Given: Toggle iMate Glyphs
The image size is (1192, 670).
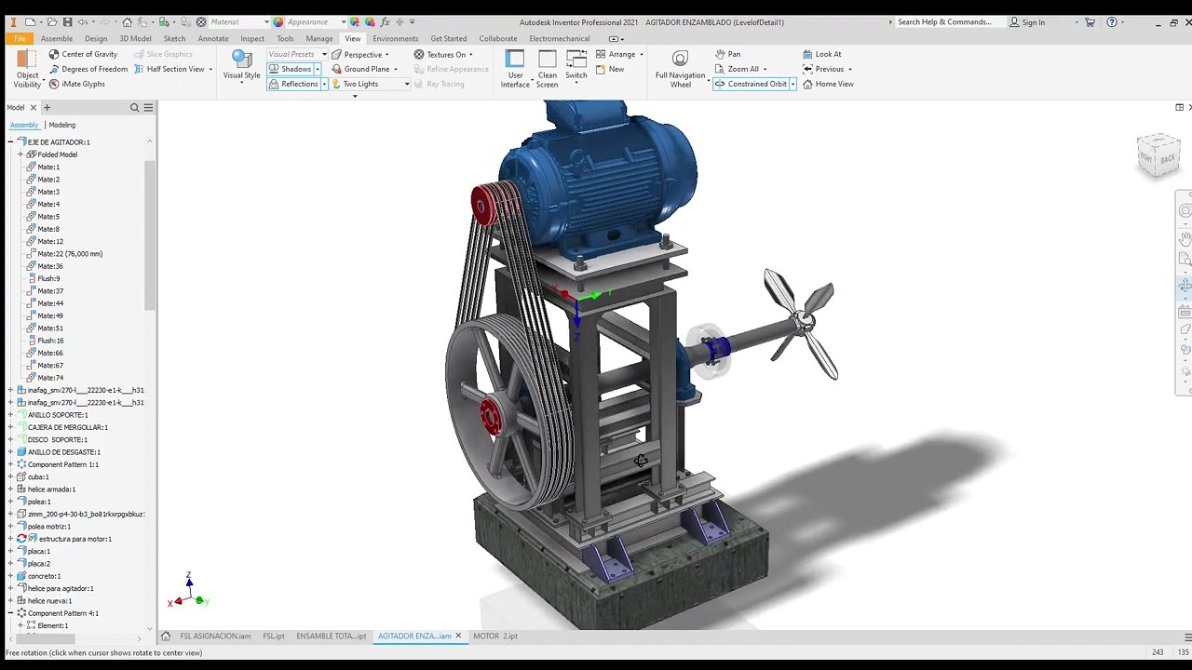Looking at the screenshot, I should pos(76,84).
